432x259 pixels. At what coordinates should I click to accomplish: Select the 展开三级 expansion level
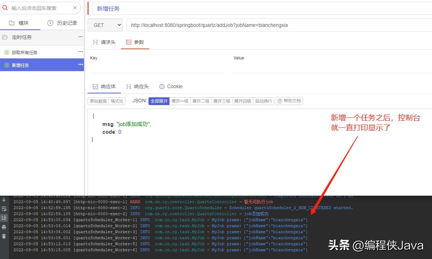222,101
